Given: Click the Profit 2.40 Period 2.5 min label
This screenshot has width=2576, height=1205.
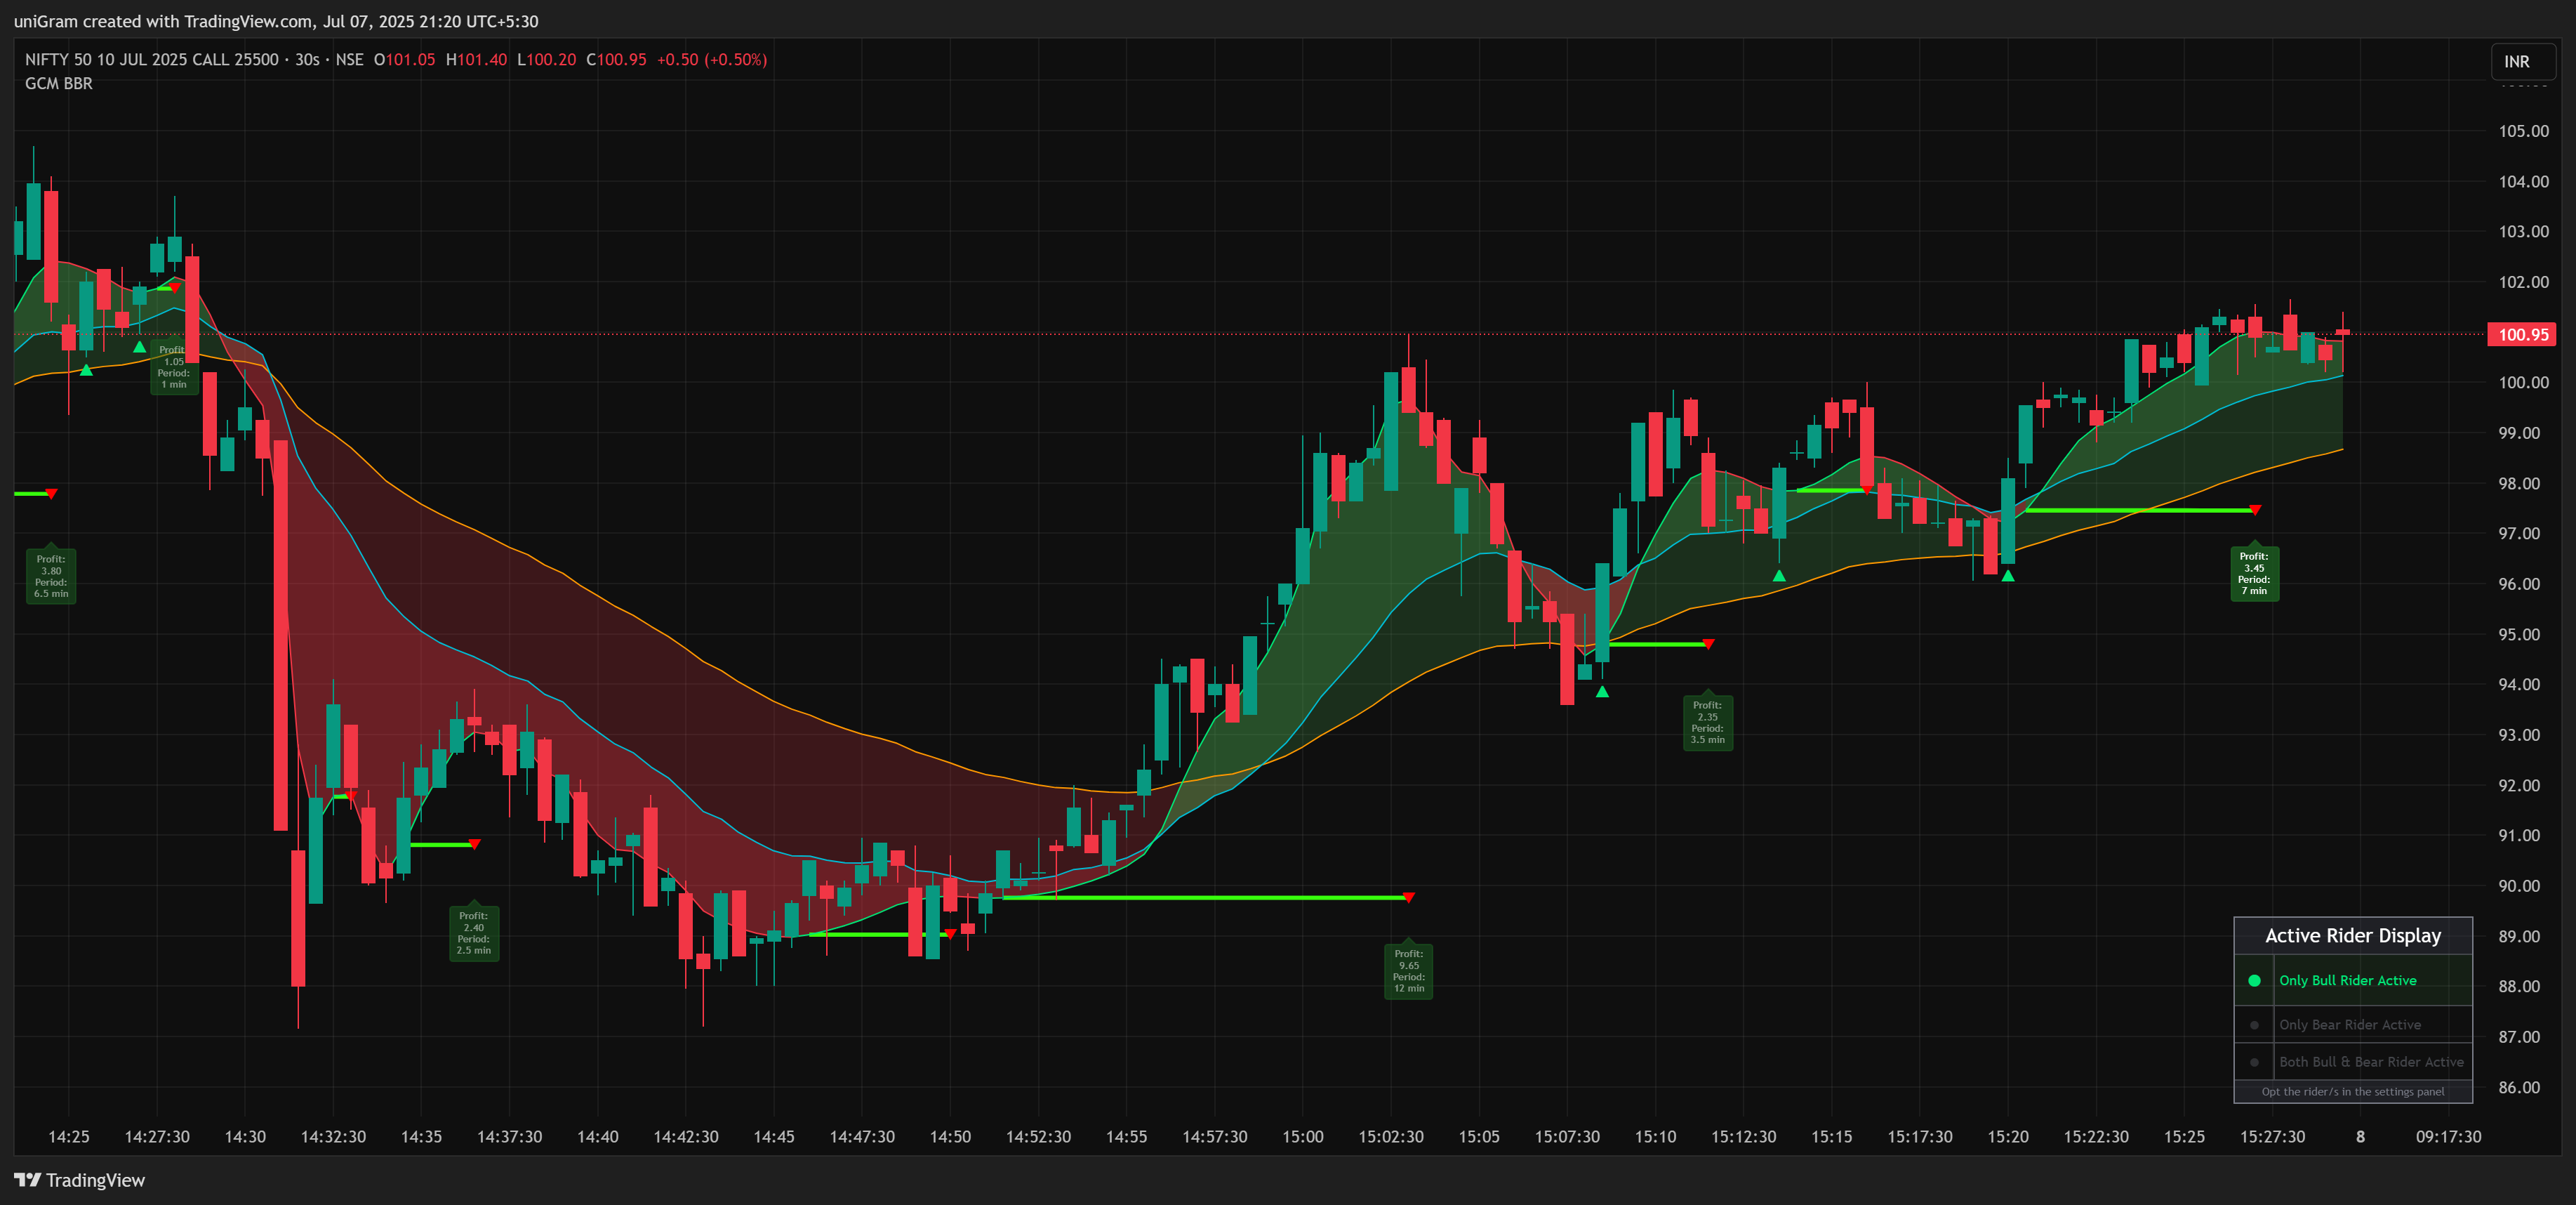Looking at the screenshot, I should [473, 933].
